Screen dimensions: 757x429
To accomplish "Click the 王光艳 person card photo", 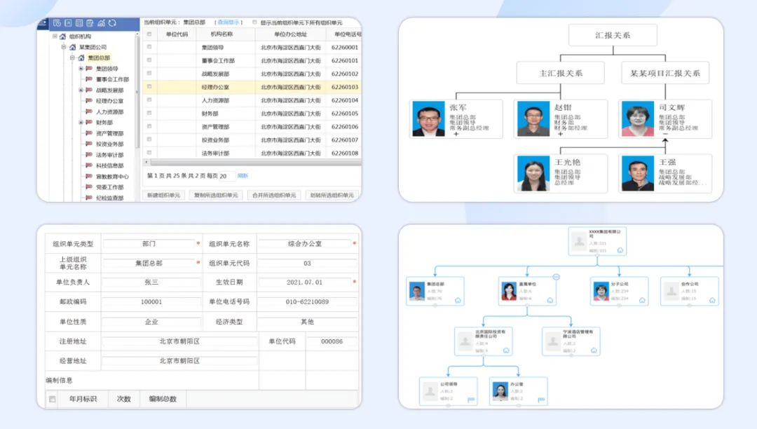I will click(533, 173).
